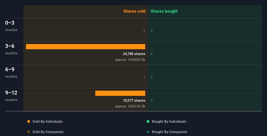Screen dimensions: 267x136
Task: Select the Sold By Companies legend label
Action: (48, 132)
